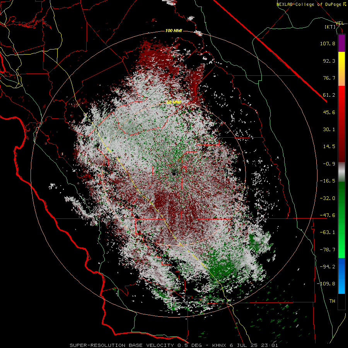Select the 50 NMI range ring label

(x=174, y=102)
